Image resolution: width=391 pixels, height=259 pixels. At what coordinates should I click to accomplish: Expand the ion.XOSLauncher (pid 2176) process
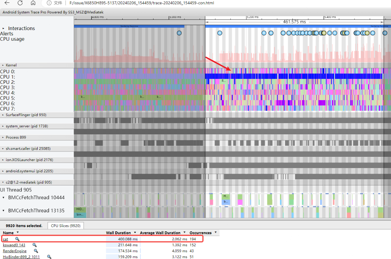coord(3,160)
